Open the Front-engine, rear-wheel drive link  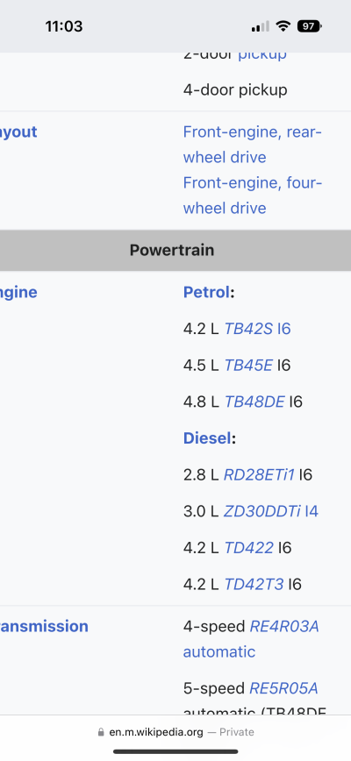click(x=252, y=145)
